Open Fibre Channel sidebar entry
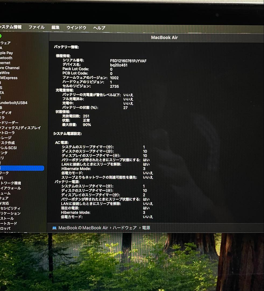Image resolution: width=264 pixels, height=291 pixels. 10,68
